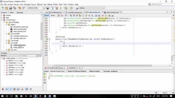
Task: Click the search magnifier icon
Action: point(150,4)
